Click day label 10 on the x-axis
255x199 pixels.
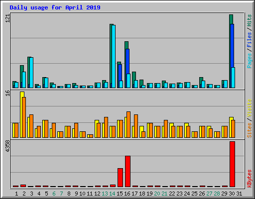tap(82, 194)
